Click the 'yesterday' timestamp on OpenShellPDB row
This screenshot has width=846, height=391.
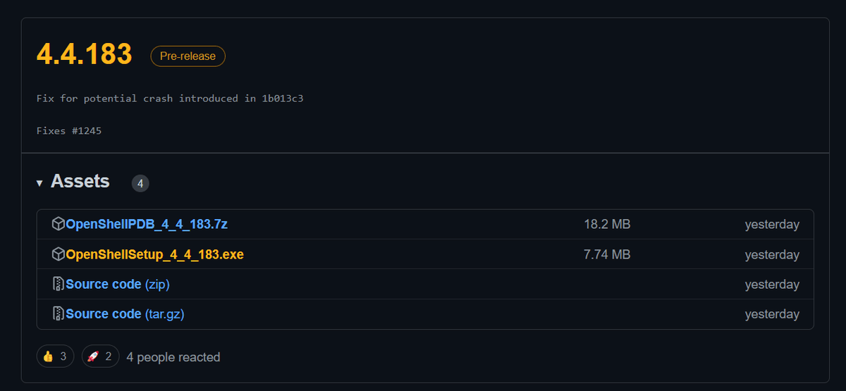pos(772,225)
